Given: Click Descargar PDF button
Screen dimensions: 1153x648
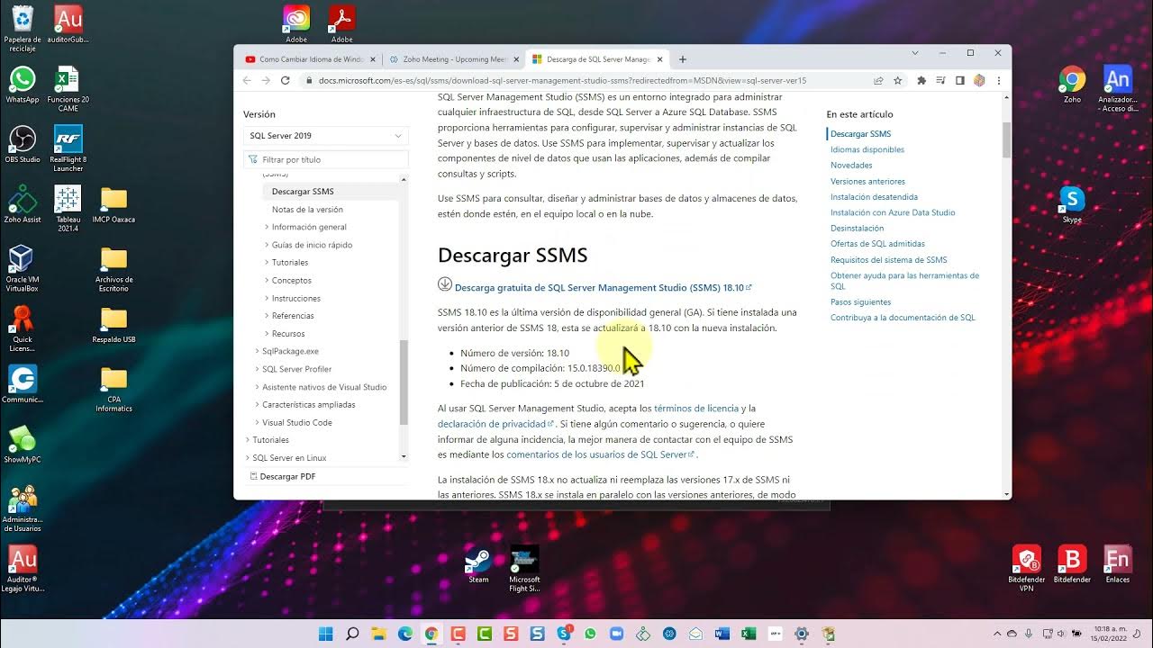Looking at the screenshot, I should (x=283, y=476).
